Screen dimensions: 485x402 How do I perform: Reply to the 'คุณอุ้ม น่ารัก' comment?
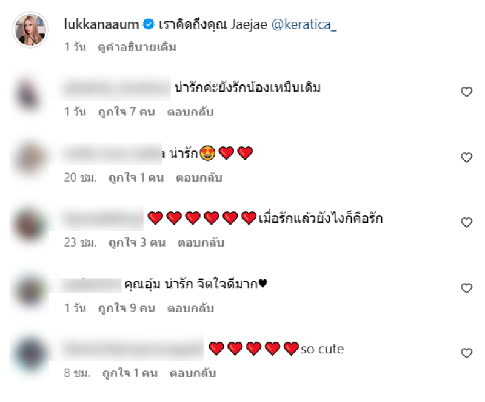click(x=190, y=308)
